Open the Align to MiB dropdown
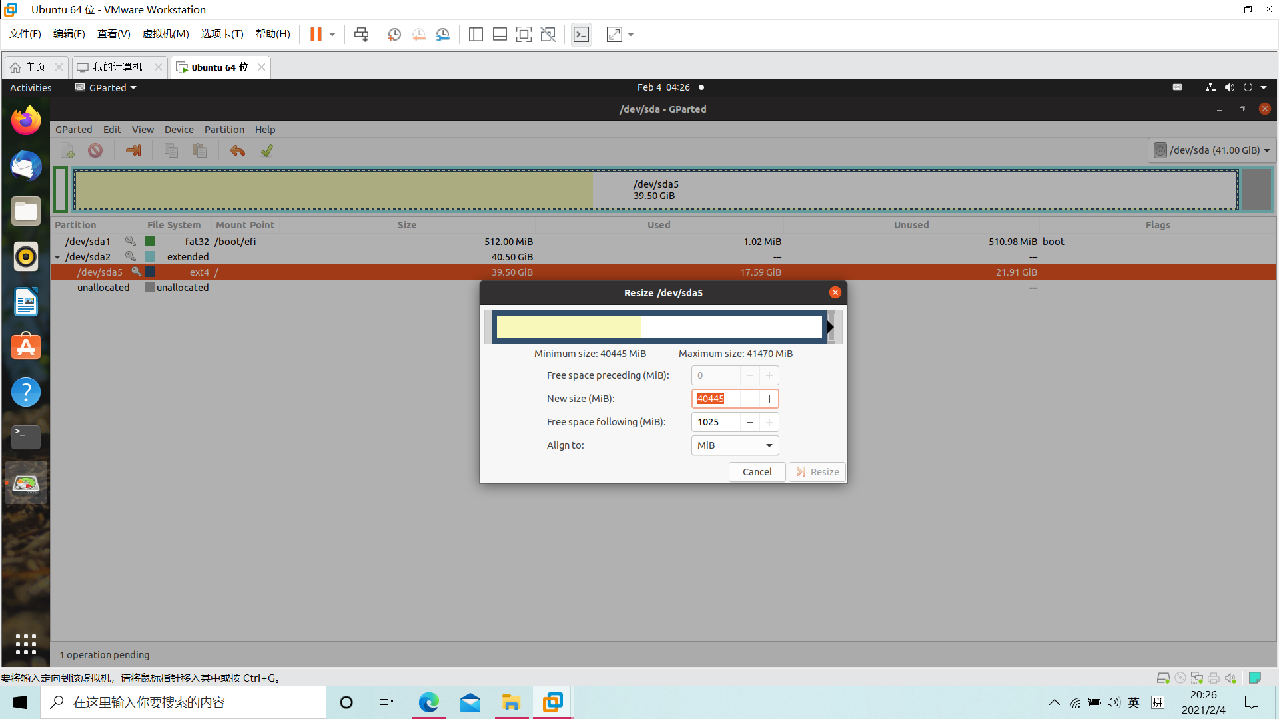This screenshot has width=1279, height=719. coord(735,445)
